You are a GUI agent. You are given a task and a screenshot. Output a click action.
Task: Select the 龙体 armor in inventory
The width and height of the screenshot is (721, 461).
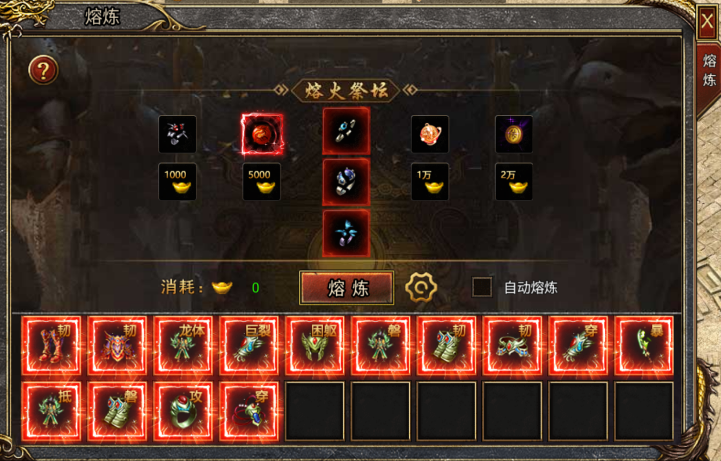(x=183, y=346)
